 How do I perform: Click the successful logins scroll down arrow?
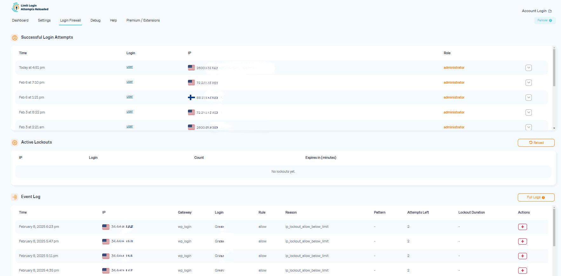554,128
